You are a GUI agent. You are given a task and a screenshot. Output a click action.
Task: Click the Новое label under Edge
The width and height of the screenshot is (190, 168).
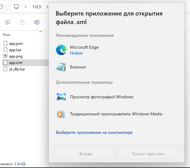tap(76, 53)
